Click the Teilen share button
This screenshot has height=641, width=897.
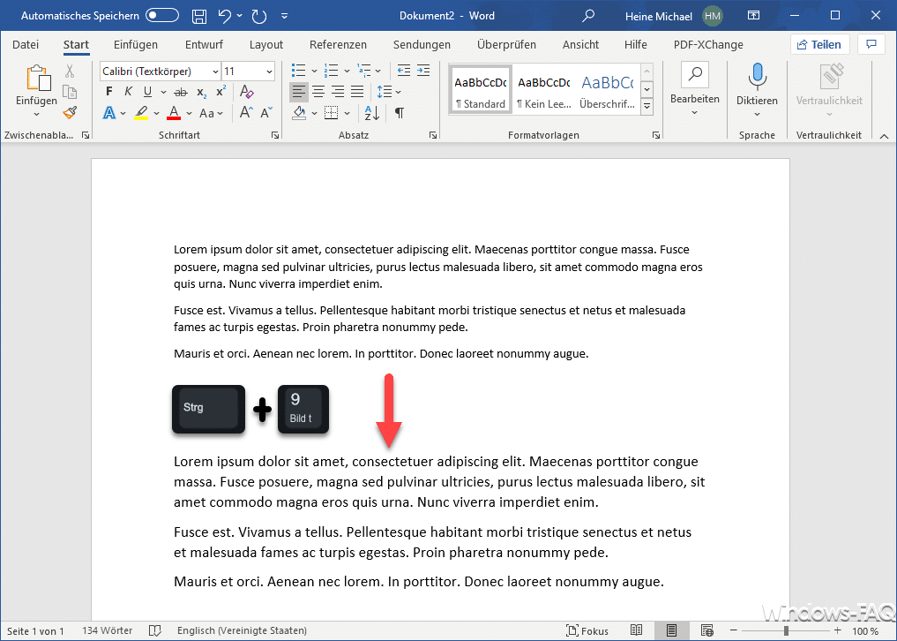[820, 44]
